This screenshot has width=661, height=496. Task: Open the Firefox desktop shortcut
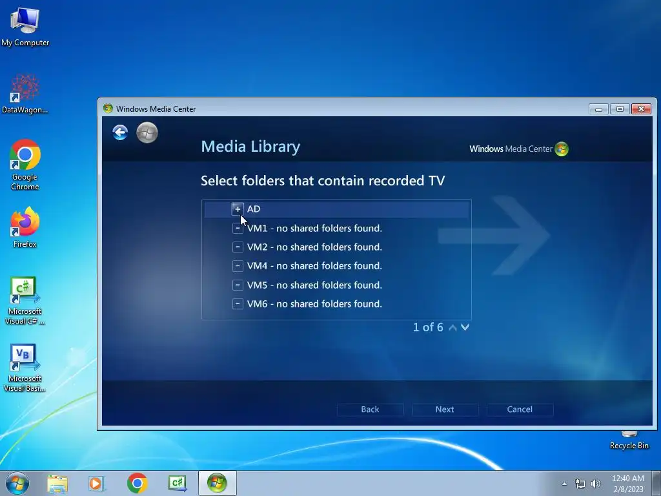click(25, 227)
